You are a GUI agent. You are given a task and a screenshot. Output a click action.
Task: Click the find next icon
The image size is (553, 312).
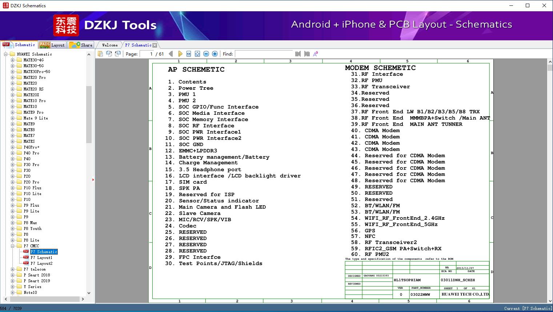tap(307, 54)
